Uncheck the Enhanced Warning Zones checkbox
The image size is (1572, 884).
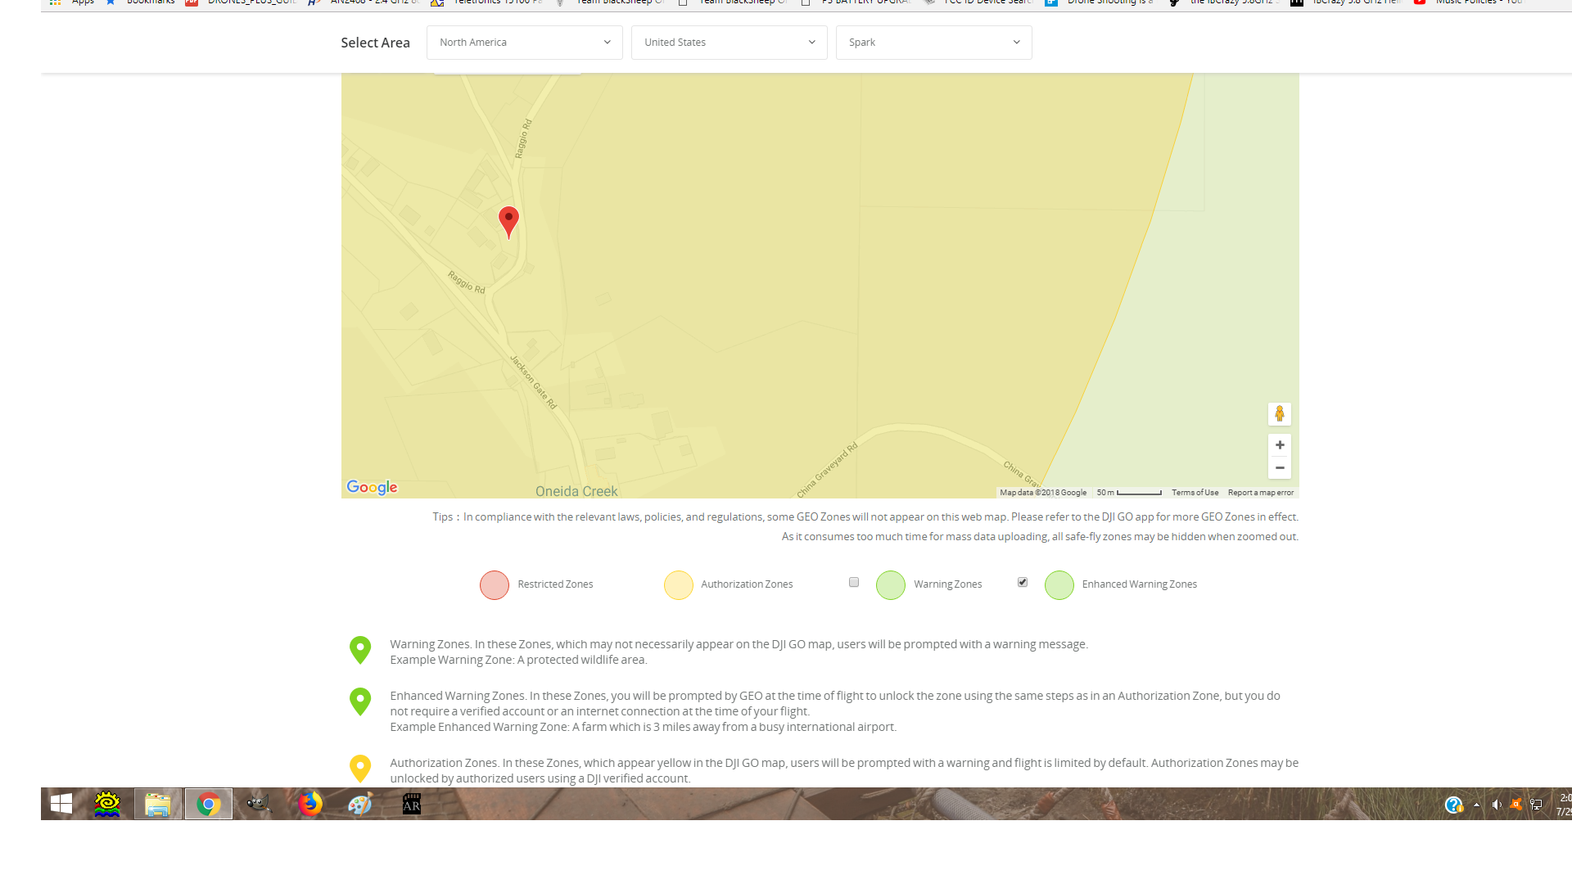tap(1022, 581)
